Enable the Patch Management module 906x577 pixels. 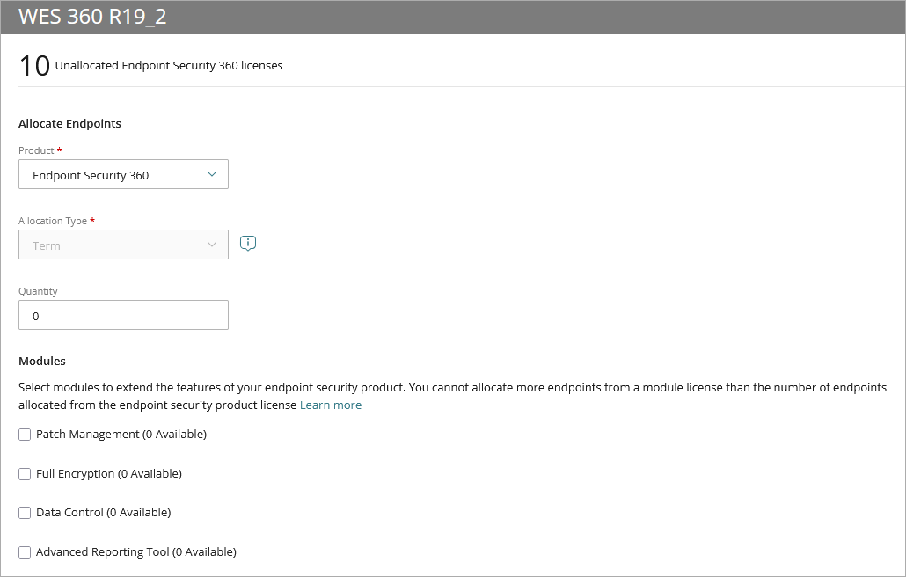click(25, 434)
